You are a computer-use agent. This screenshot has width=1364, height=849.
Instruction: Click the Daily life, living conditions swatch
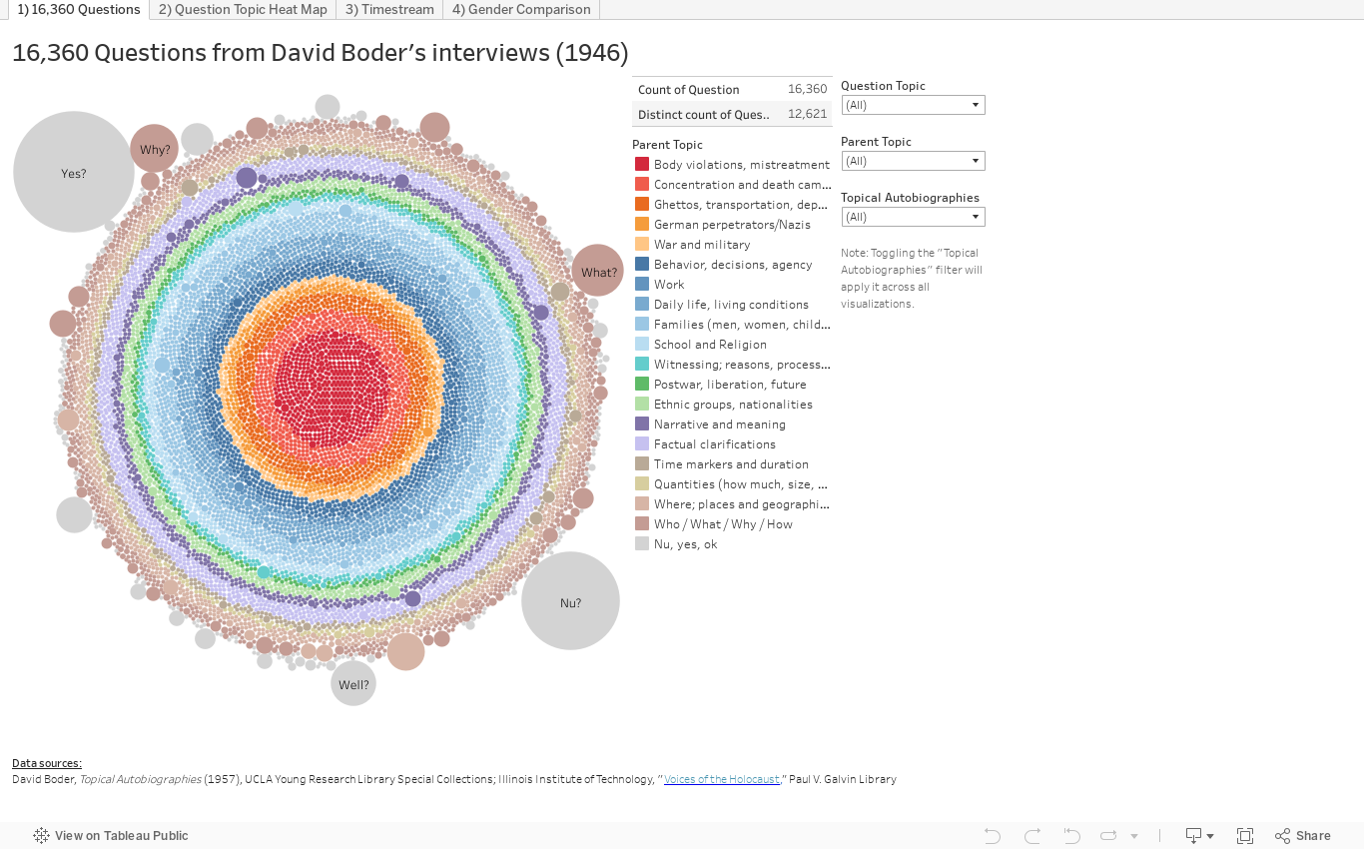point(642,304)
